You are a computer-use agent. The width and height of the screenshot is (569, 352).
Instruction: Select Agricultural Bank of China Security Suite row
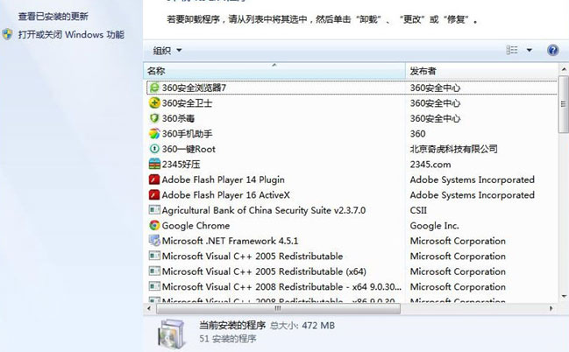(263, 210)
